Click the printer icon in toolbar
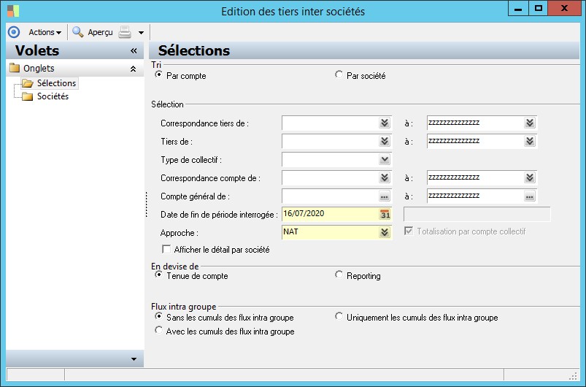586x387 pixels. pyautogui.click(x=125, y=32)
